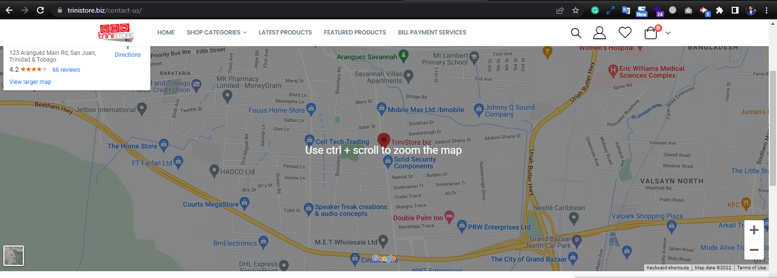Open the shopping cart bag icon
Viewport: 777px width, 278px height.
coord(651,33)
